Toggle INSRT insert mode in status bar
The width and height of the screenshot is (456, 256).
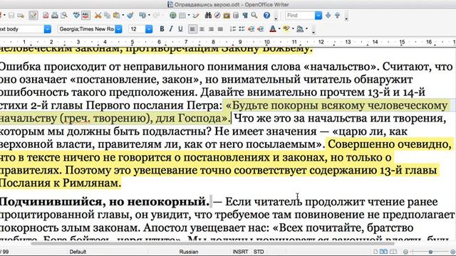pyautogui.click(x=240, y=252)
